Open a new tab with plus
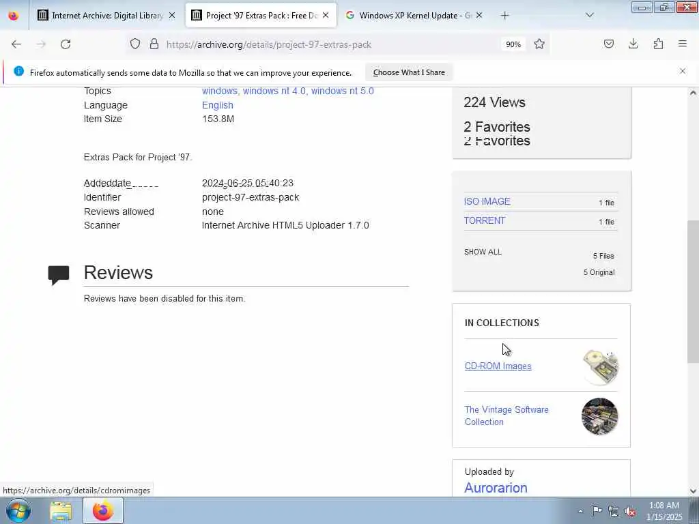This screenshot has width=699, height=524. (x=504, y=16)
